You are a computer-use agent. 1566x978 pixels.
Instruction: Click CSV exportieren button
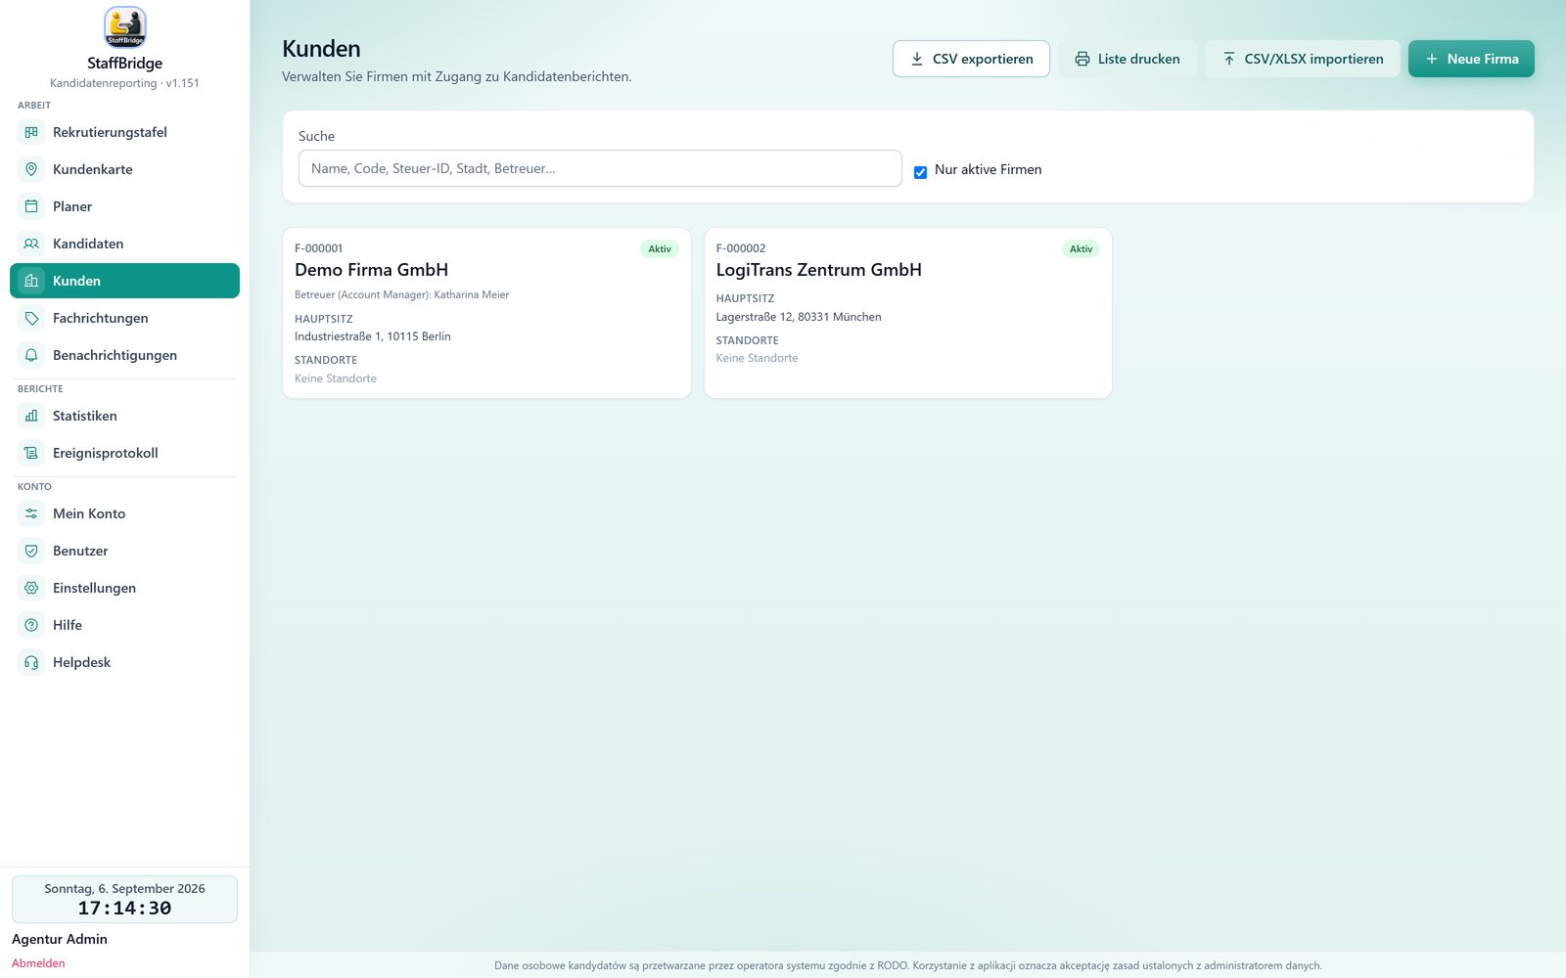tap(971, 59)
